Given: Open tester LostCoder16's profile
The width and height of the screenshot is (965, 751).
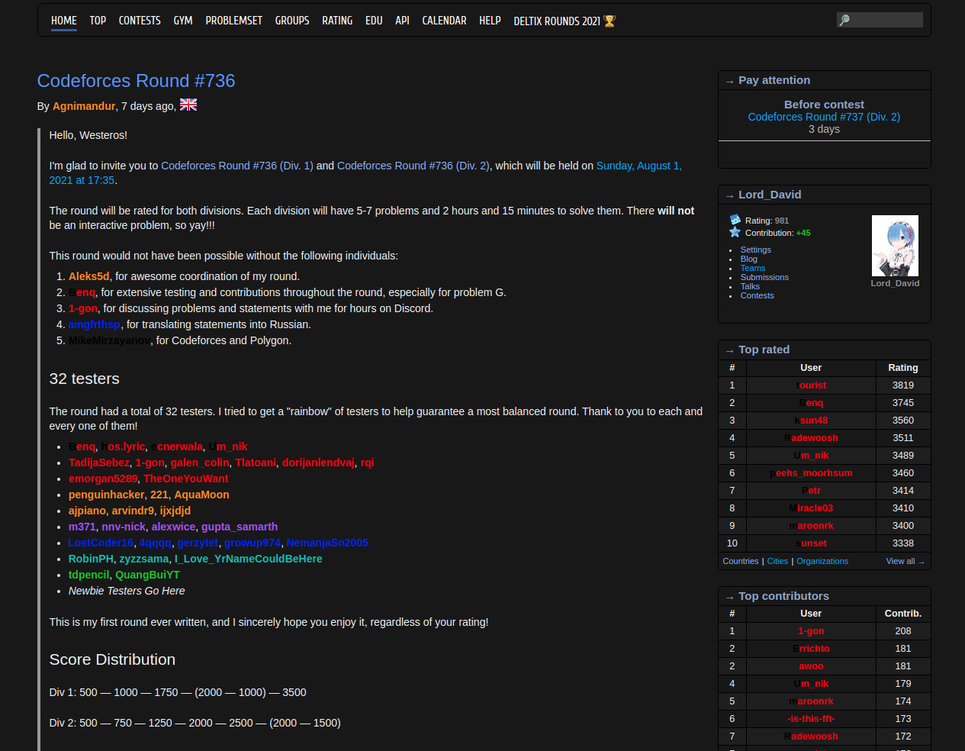Looking at the screenshot, I should click(101, 543).
